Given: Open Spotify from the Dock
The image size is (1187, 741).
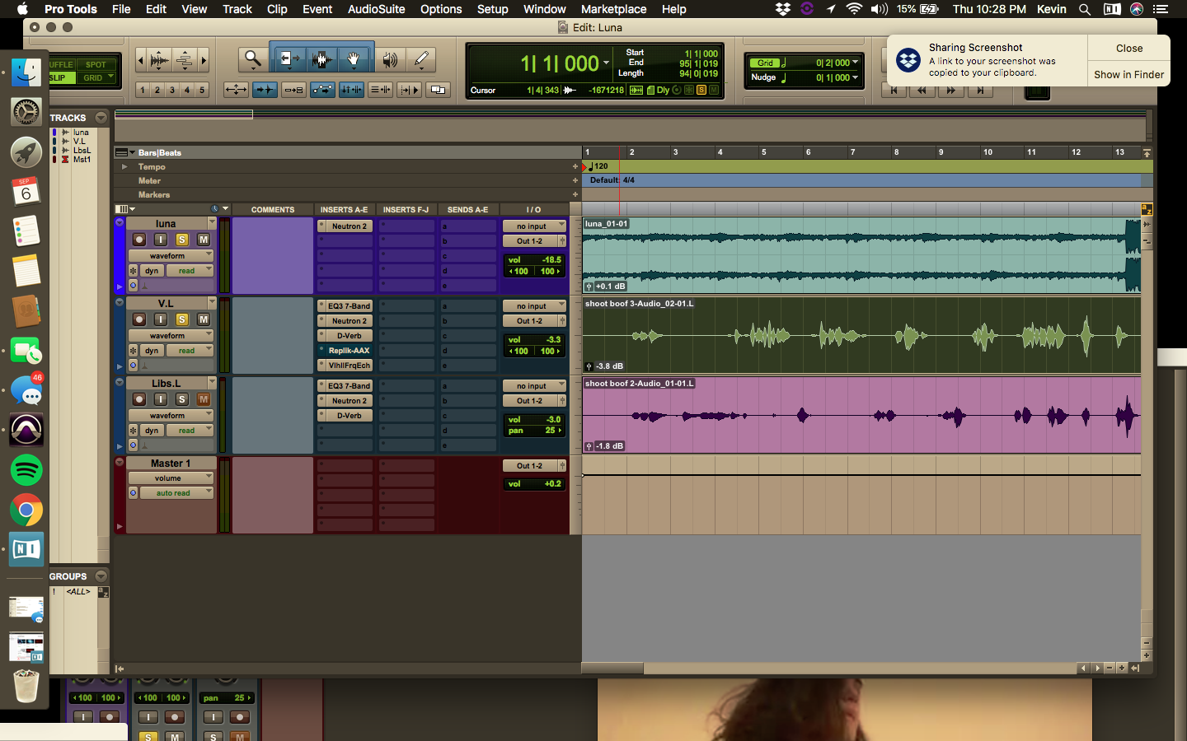Looking at the screenshot, I should (x=26, y=470).
